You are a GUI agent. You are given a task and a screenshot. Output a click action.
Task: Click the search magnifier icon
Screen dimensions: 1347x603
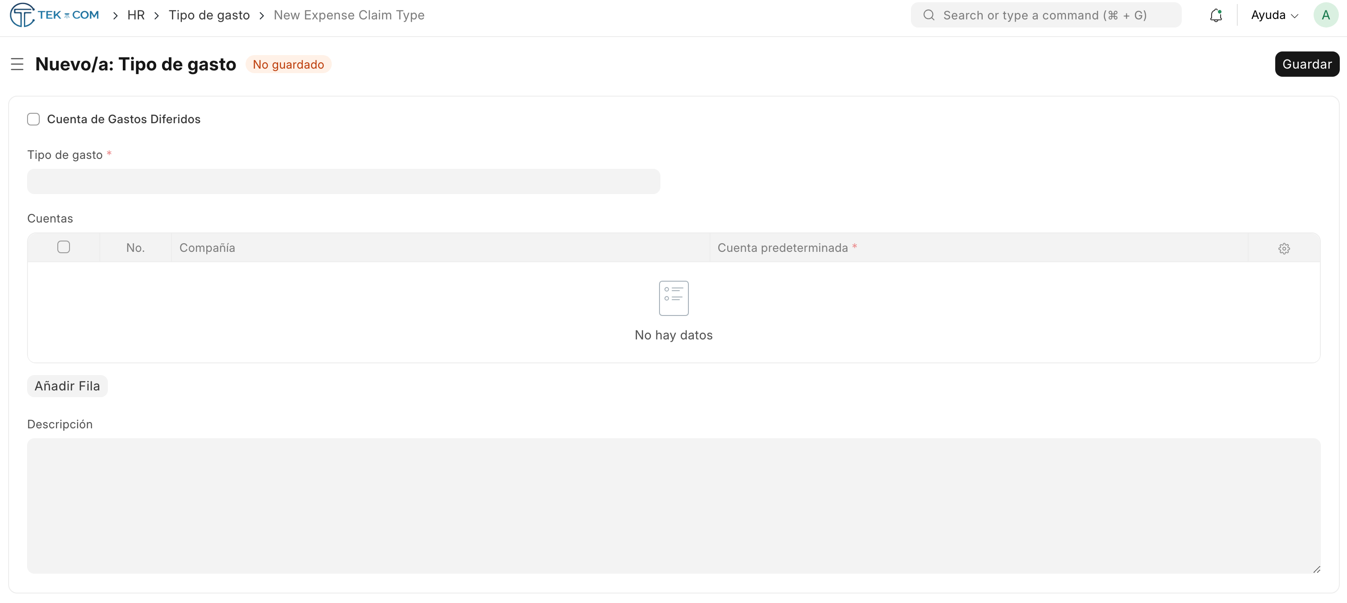tap(929, 15)
